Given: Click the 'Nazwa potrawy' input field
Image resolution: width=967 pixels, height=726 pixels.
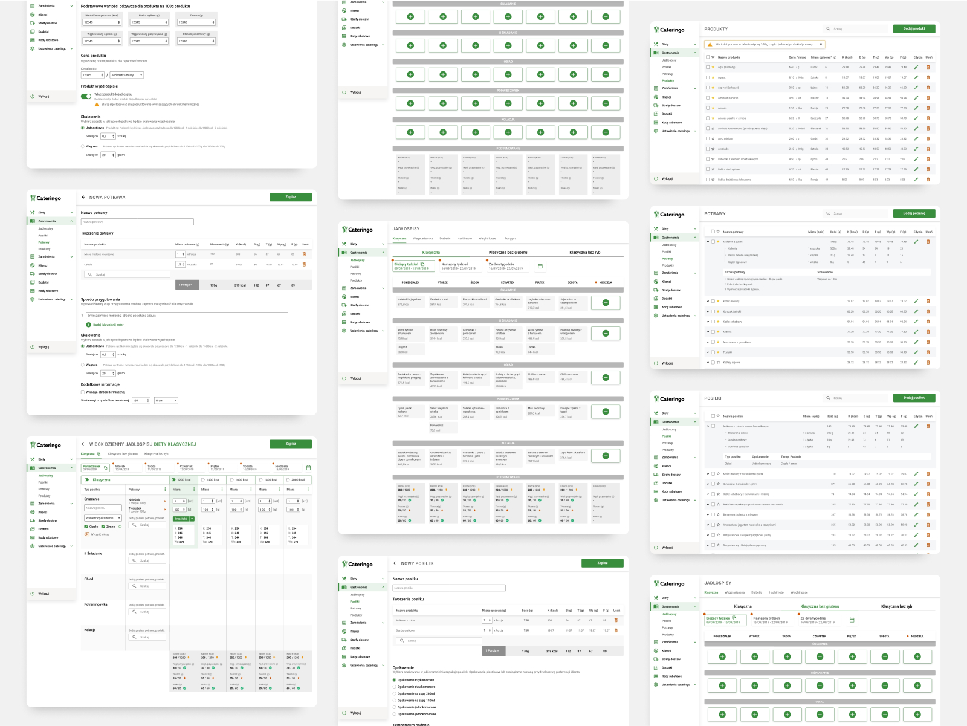Looking at the screenshot, I should point(137,222).
